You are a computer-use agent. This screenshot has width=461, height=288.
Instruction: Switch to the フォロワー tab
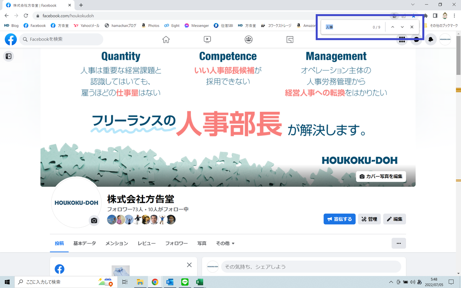tap(176, 243)
